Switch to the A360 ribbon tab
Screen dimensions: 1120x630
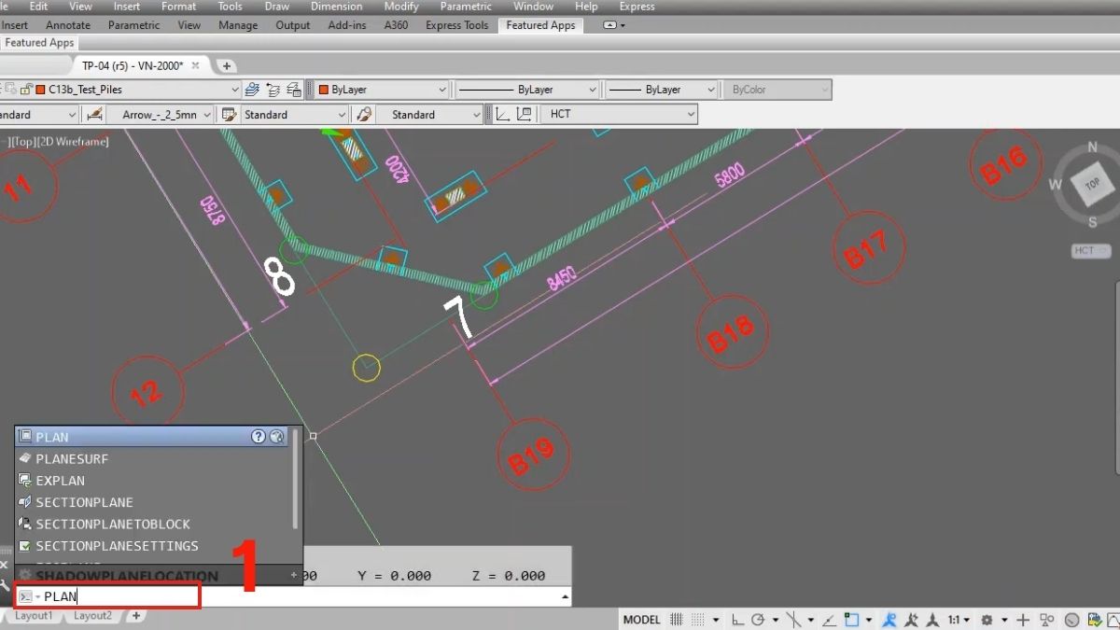click(397, 25)
